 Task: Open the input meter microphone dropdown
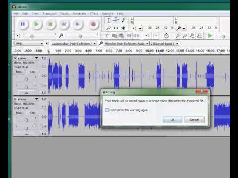(x=184, y=29)
